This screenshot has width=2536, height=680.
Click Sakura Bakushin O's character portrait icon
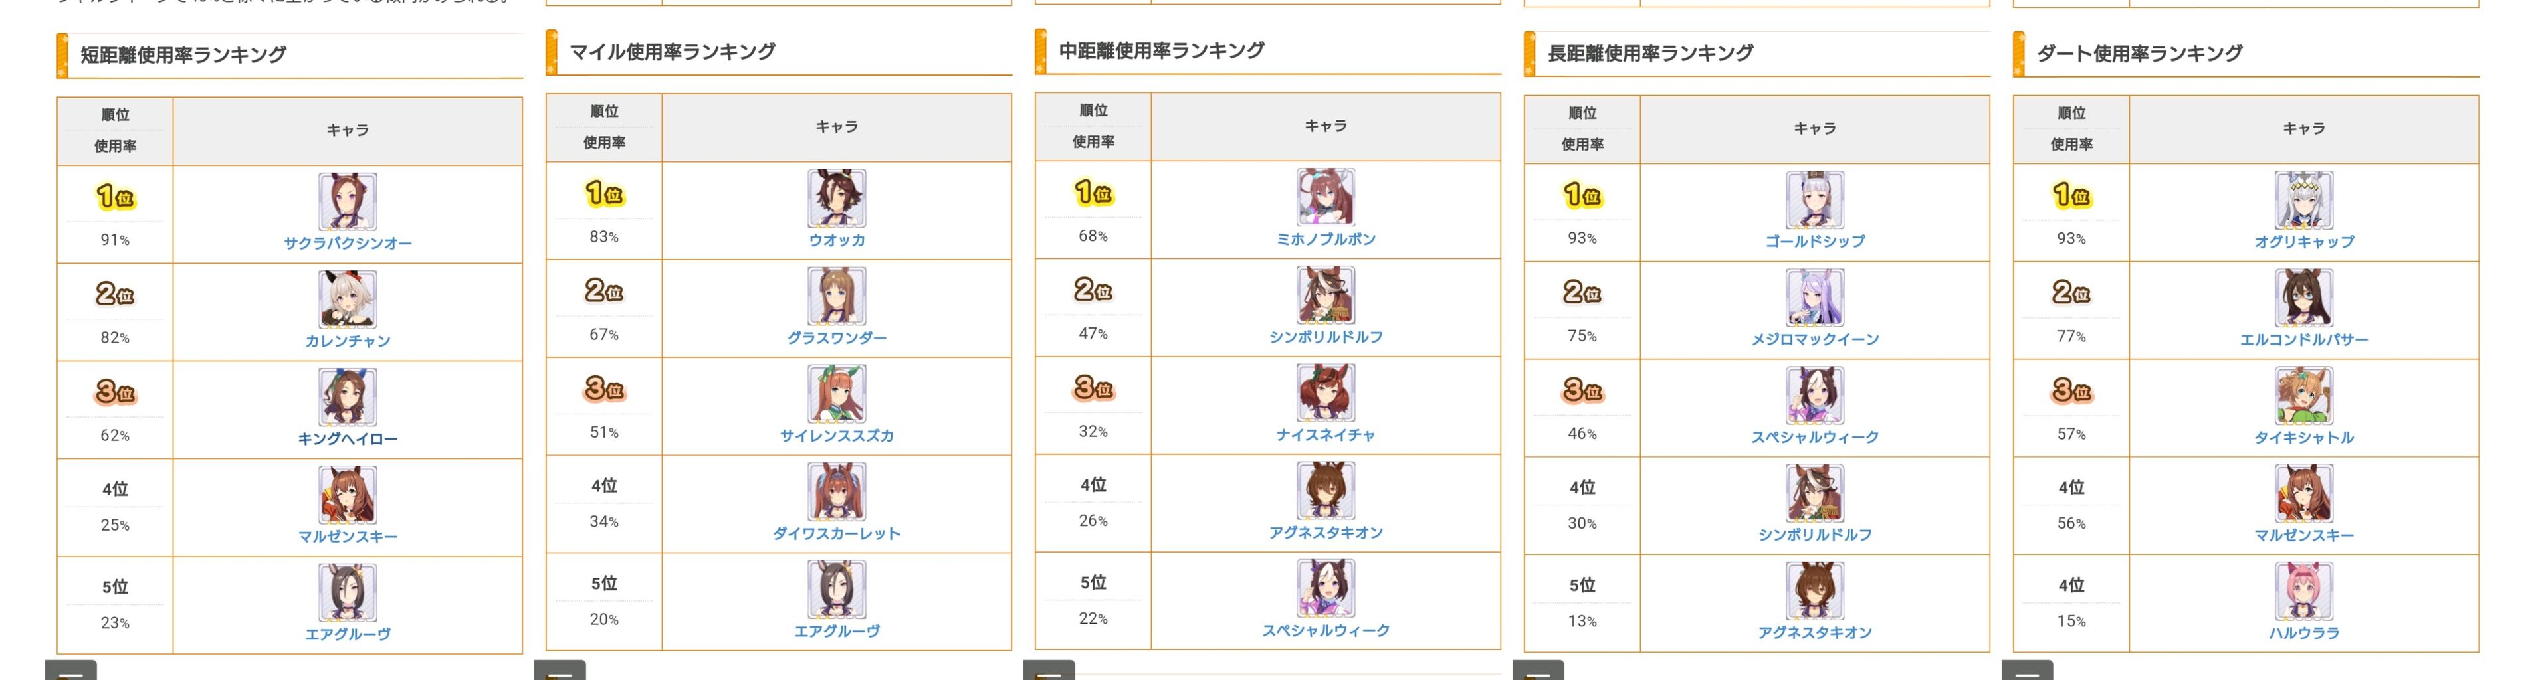pos(348,202)
